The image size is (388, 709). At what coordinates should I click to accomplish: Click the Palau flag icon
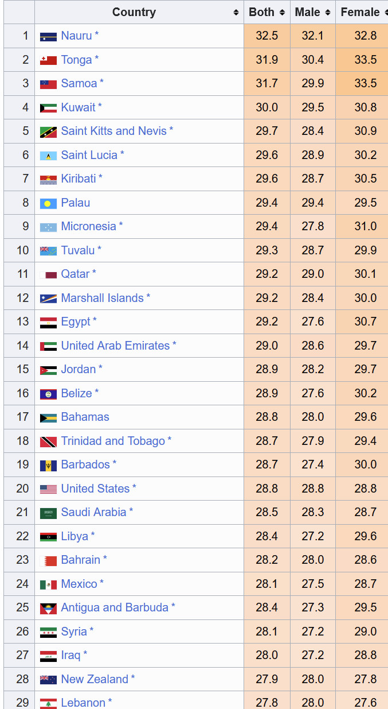tap(48, 203)
